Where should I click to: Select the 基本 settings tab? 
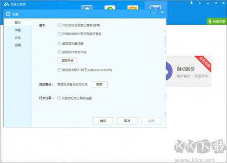(x=18, y=23)
